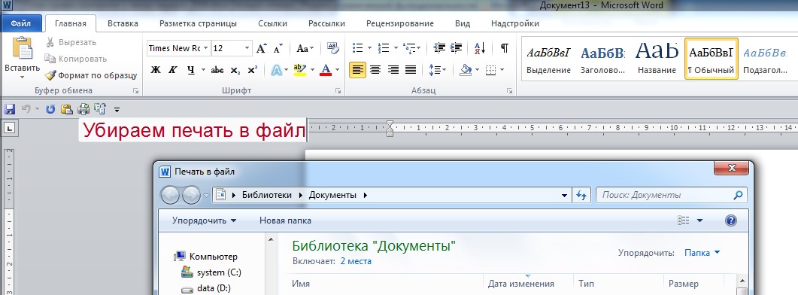Expand the customize quick access toolbar arrow

click(117, 110)
